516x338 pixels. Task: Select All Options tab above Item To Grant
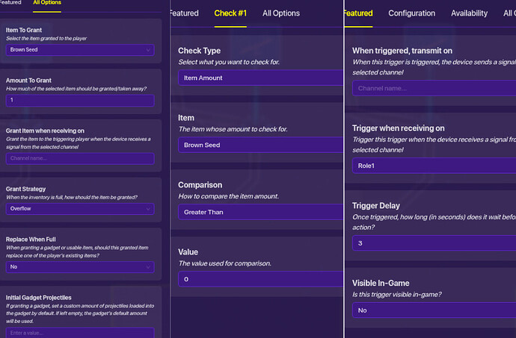[48, 3]
